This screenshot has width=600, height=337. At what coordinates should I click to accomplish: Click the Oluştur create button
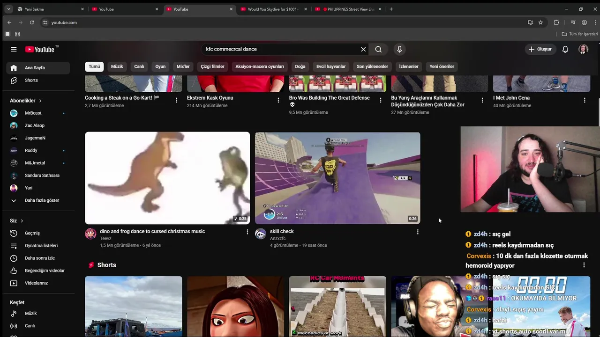540,49
